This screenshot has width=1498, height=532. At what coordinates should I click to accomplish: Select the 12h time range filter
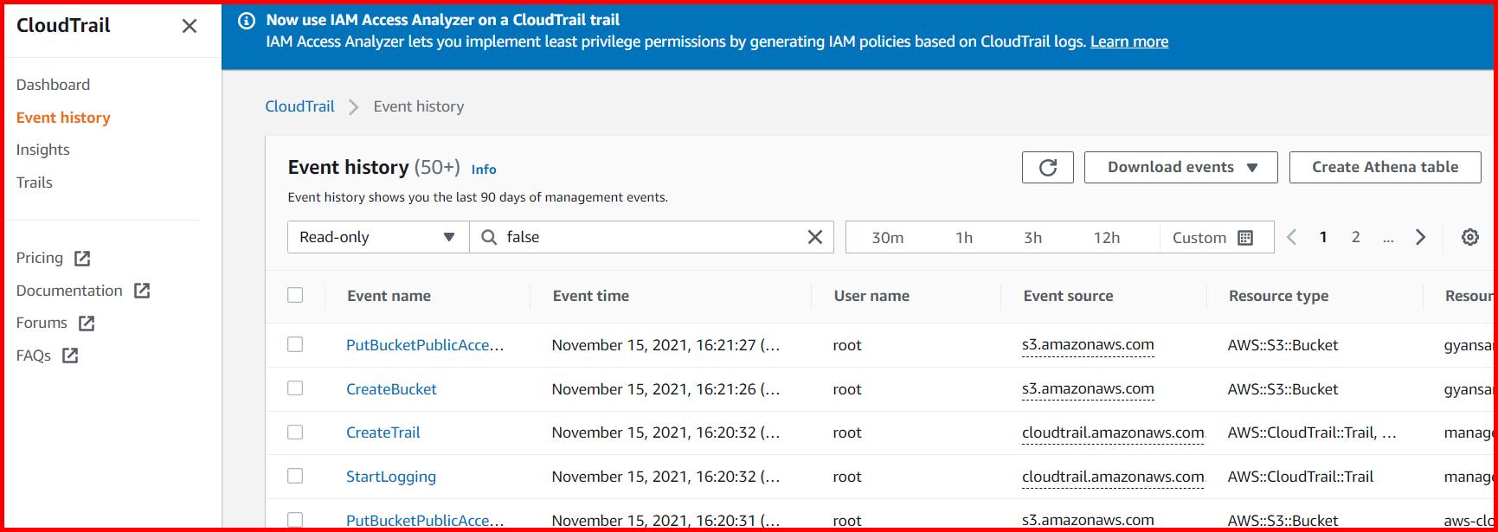tap(1109, 236)
